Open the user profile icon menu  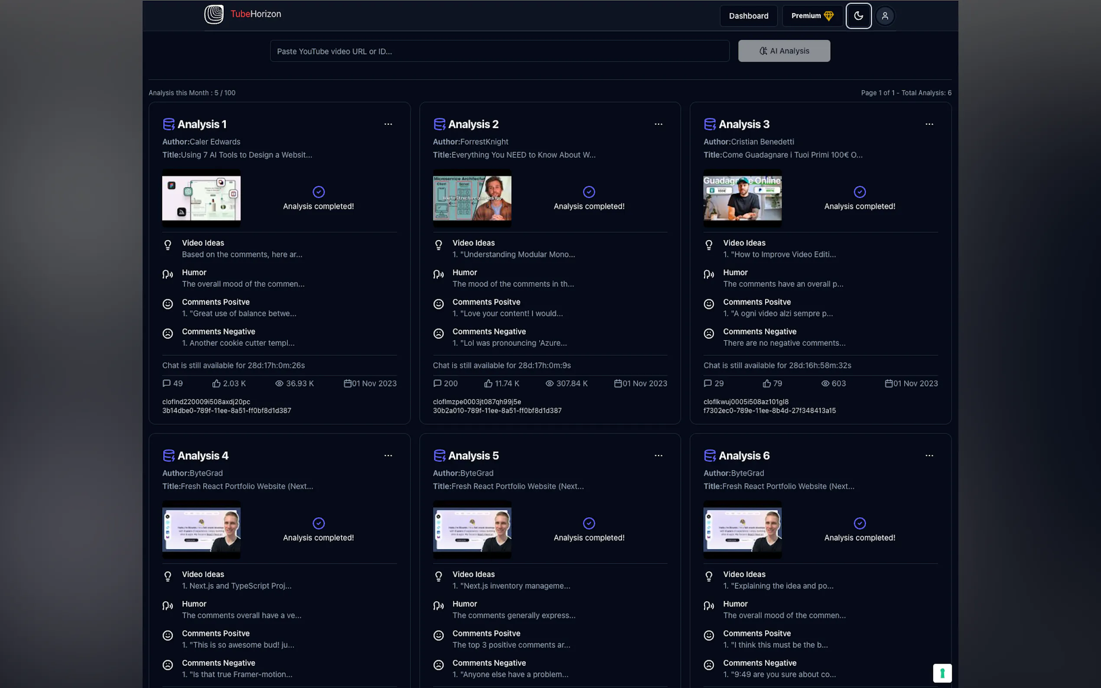tap(885, 16)
